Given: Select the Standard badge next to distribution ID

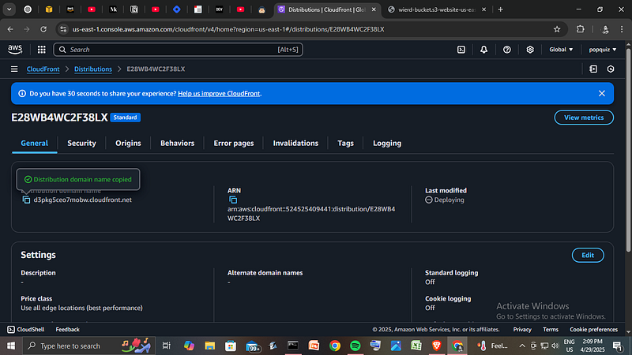Looking at the screenshot, I should pos(125,118).
